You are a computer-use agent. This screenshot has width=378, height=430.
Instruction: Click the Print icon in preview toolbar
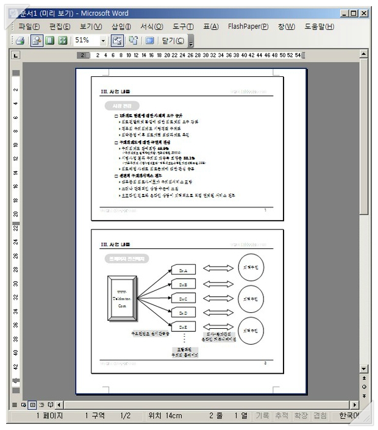click(21, 41)
